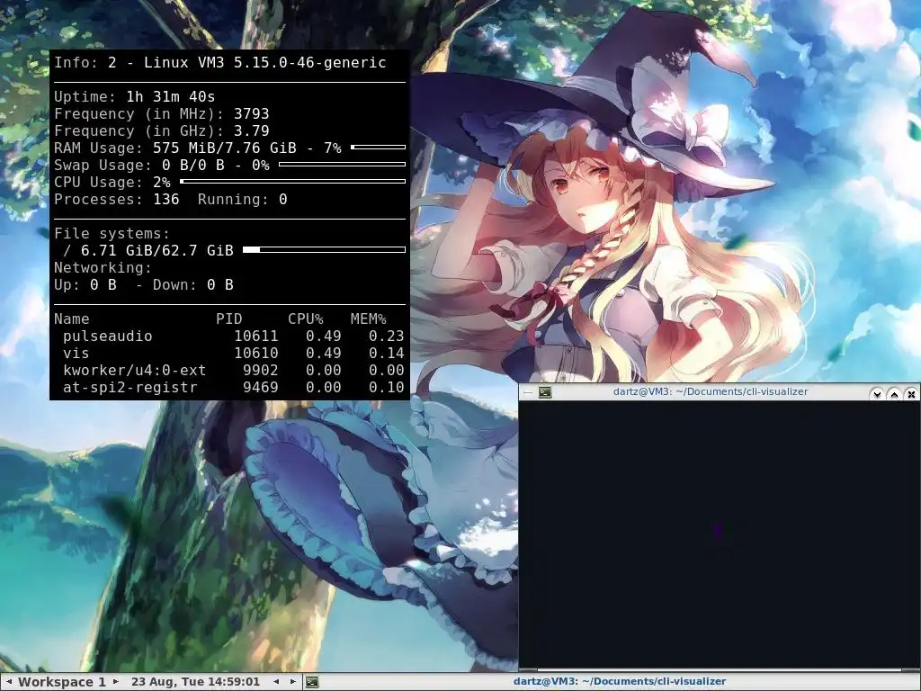Click the MEM% column header
This screenshot has height=691, width=921.
(x=368, y=319)
